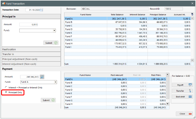
Task: Click the Payment Amount field with 248 346,24
Action: (29, 77)
